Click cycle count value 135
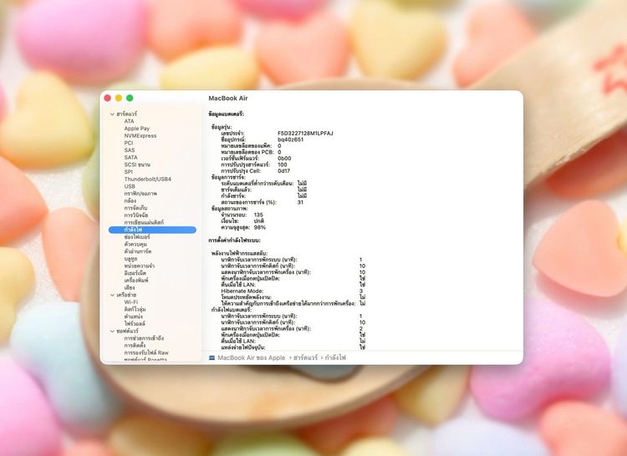This screenshot has width=627, height=456. pyautogui.click(x=258, y=215)
